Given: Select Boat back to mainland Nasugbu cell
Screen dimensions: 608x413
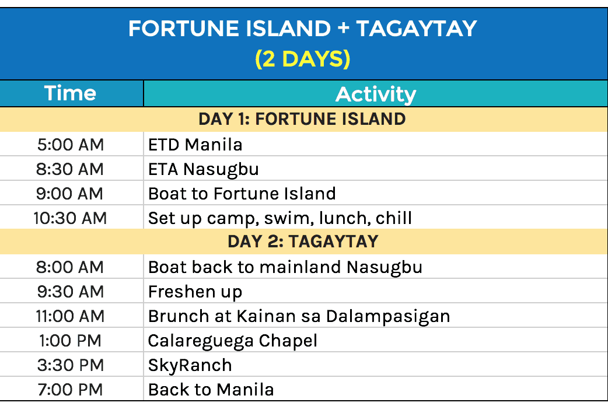Looking at the screenshot, I should point(285,267).
